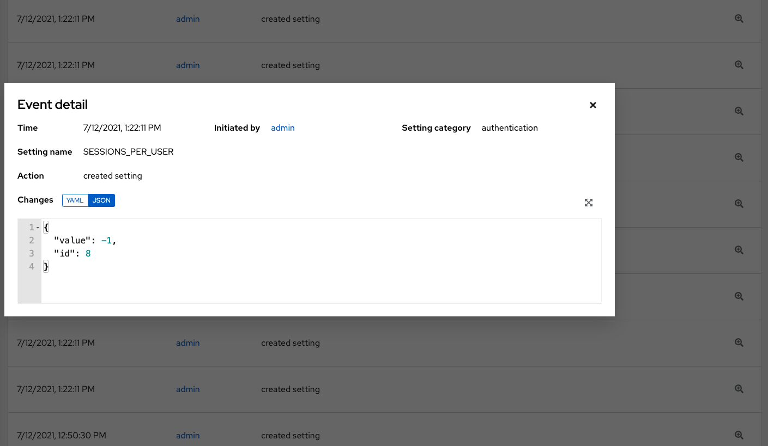
Task: Open detail magnifier for 12:50:30 PM event
Action: pos(739,435)
